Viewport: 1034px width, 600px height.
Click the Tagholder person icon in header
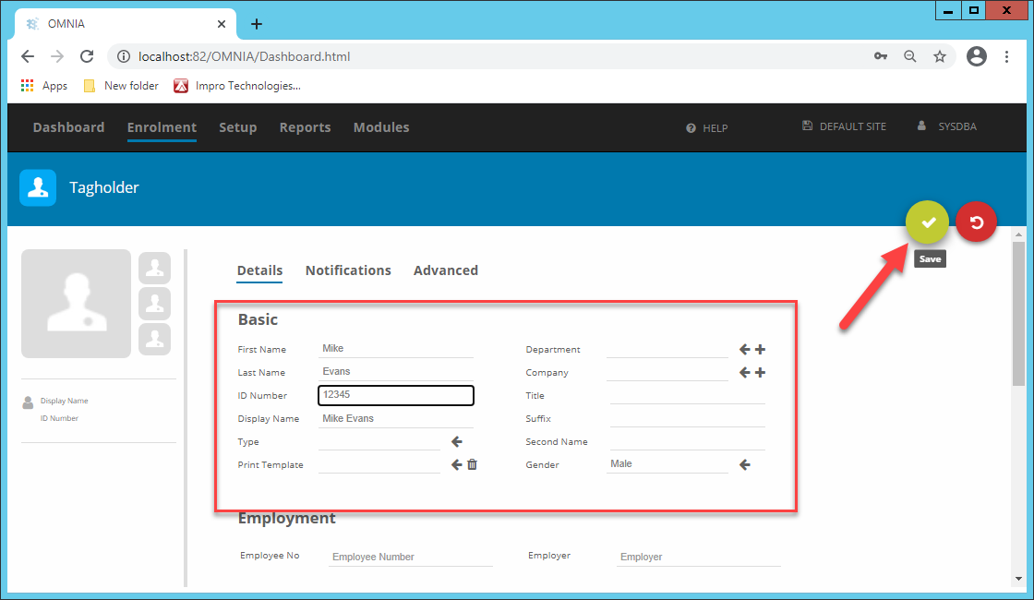pyautogui.click(x=38, y=188)
